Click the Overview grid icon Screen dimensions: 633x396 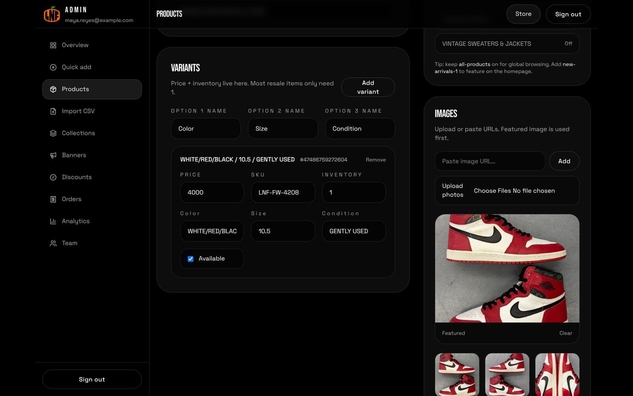pos(53,45)
